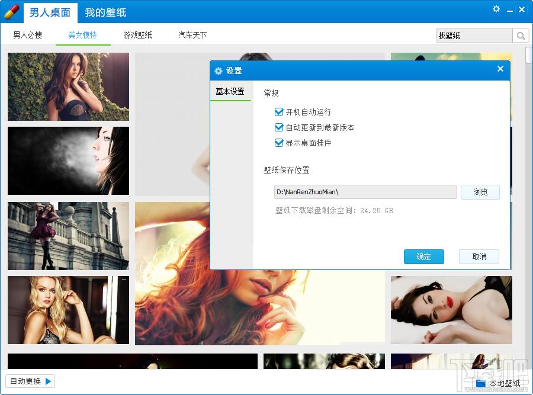The image size is (533, 395).
Task: Click the 找壁纸 search box
Action: [x=474, y=36]
